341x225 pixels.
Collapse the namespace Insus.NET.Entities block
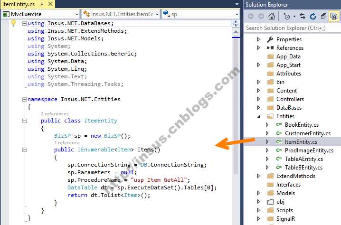(25, 99)
